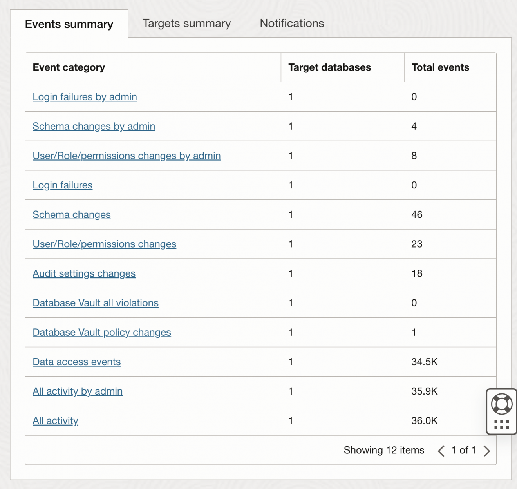This screenshot has height=489, width=517.
Task: View All activity by admin events
Action: 78,391
